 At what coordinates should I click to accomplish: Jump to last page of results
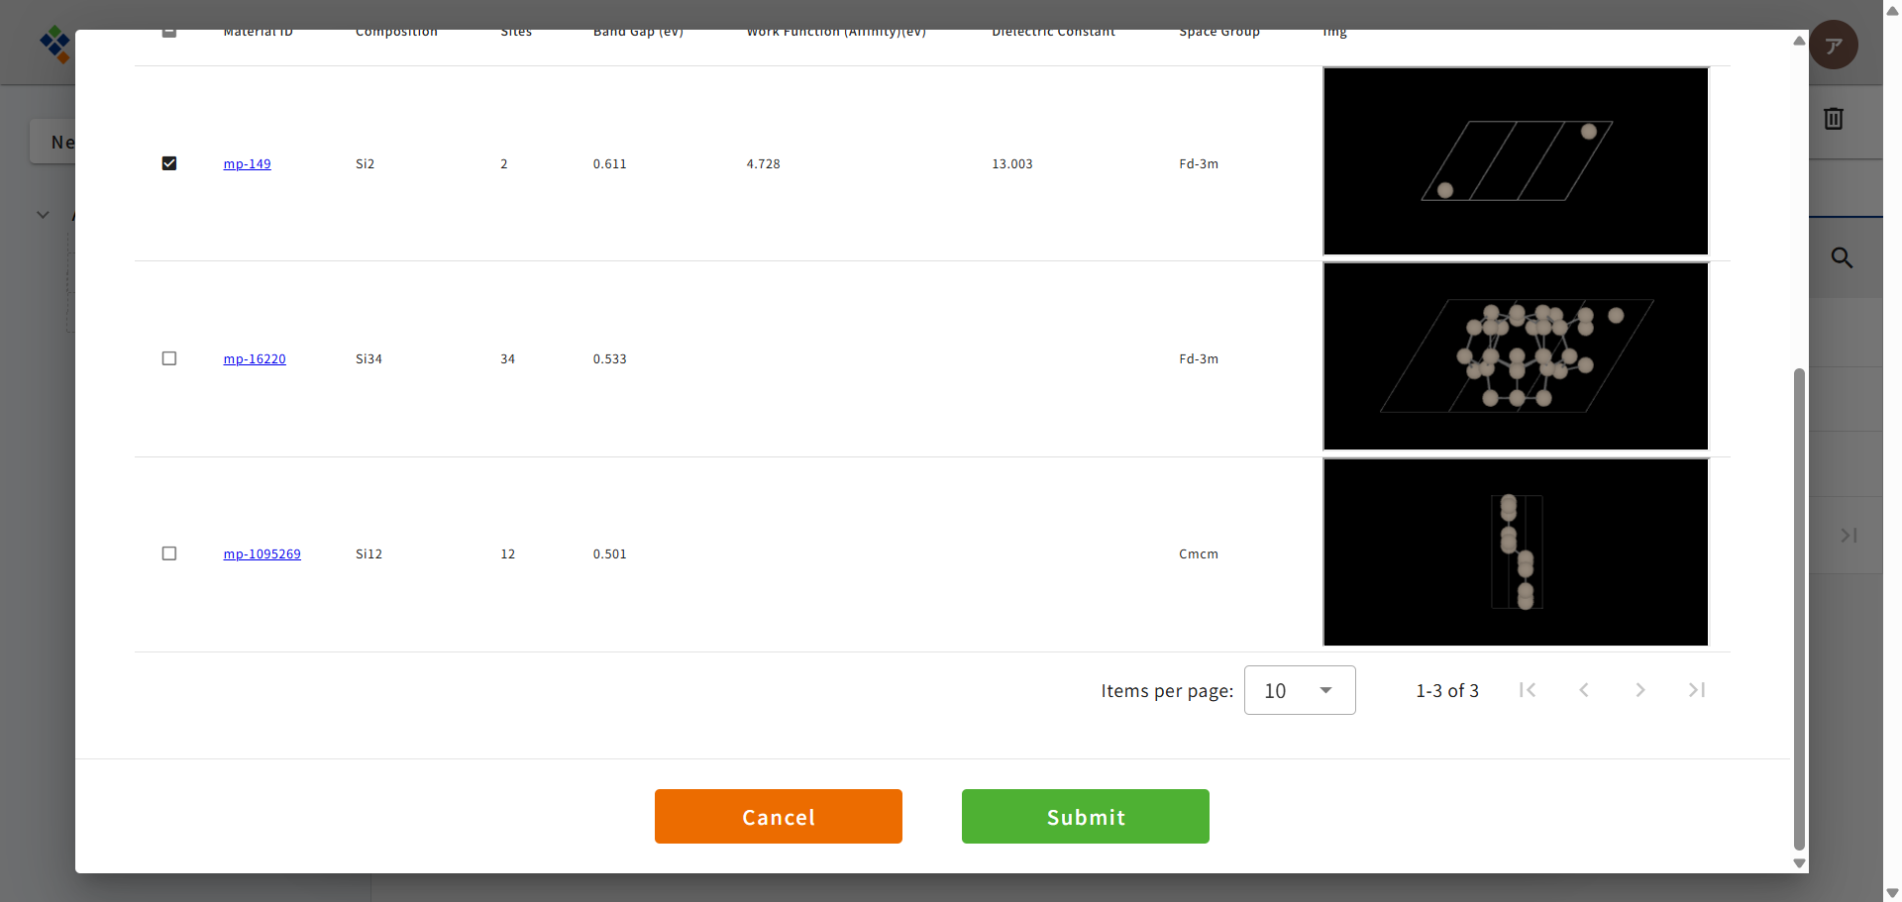pyautogui.click(x=1697, y=690)
